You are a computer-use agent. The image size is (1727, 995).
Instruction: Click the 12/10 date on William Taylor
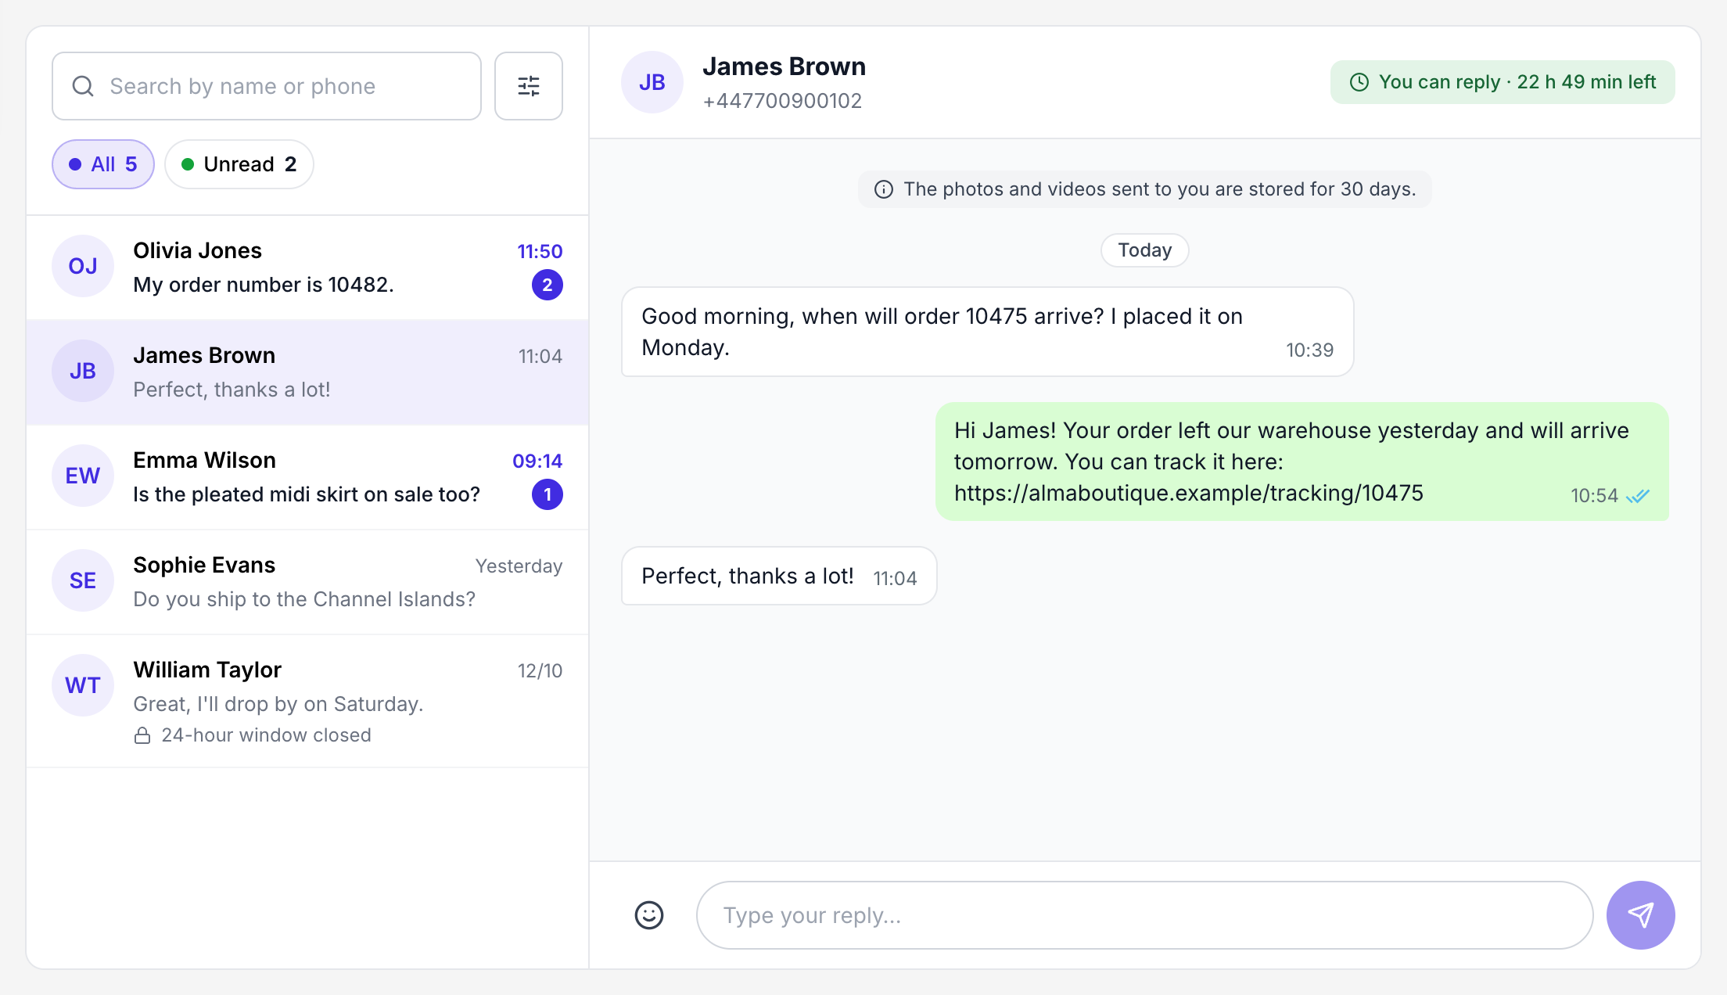pyautogui.click(x=540, y=670)
